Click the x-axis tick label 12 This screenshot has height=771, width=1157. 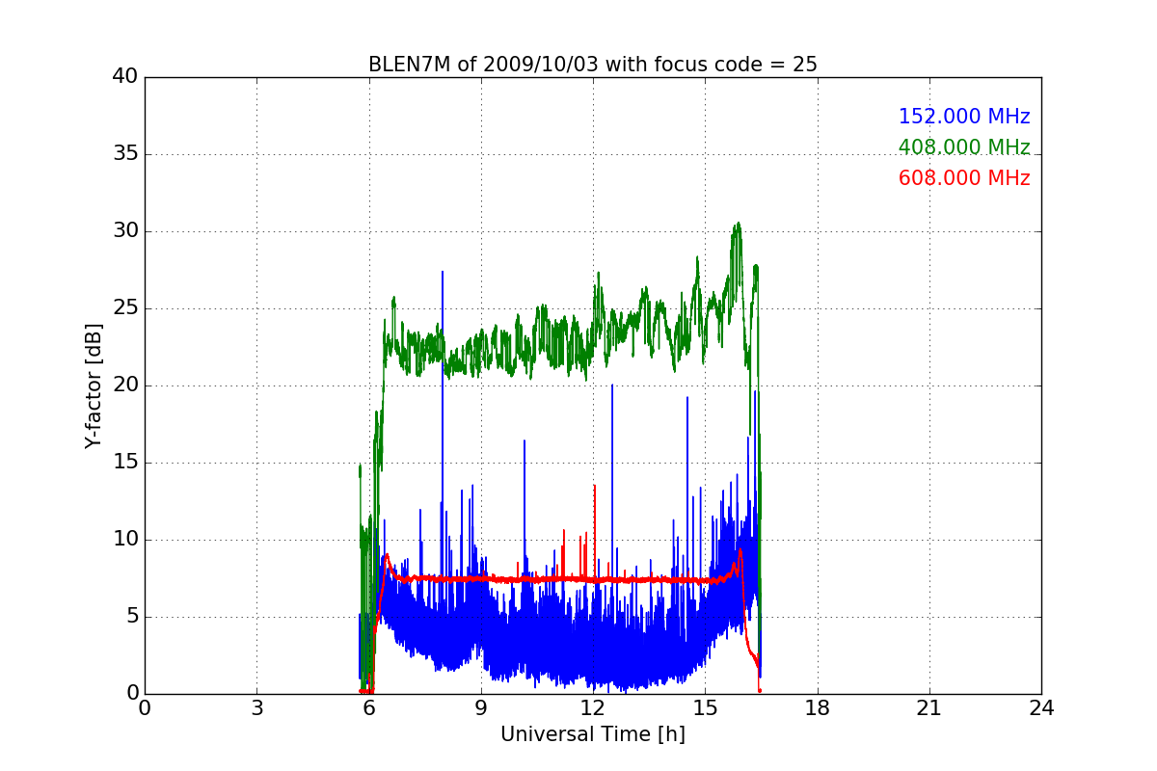[x=593, y=707]
